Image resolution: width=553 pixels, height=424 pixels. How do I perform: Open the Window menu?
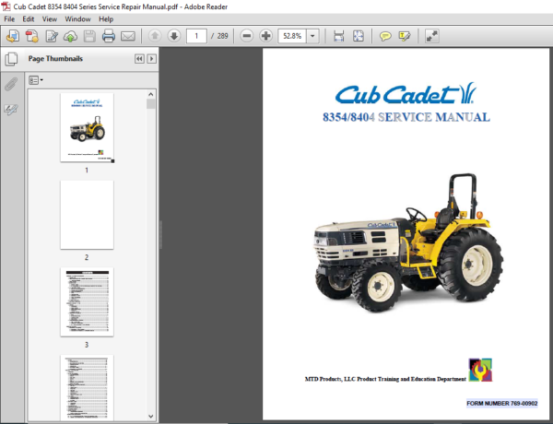pos(76,18)
